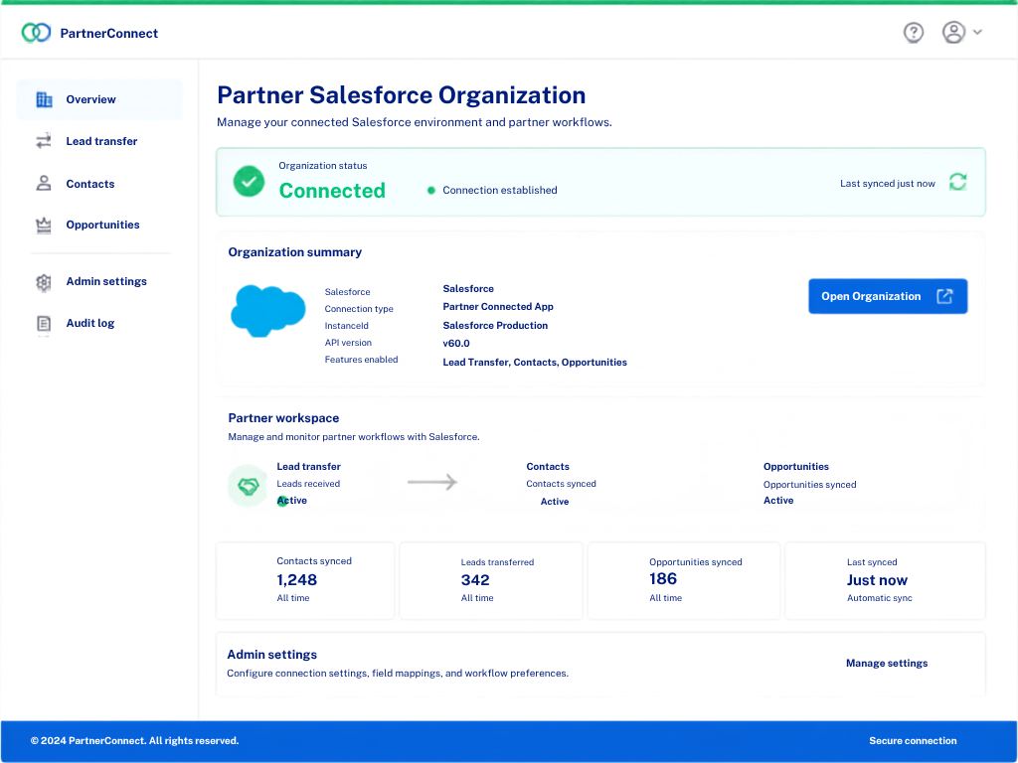Click the Salesforce cloud logo

point(268,311)
